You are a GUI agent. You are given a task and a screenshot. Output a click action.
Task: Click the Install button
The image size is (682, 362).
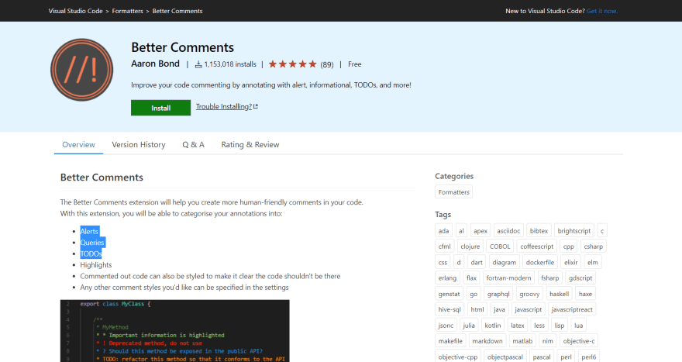(x=161, y=108)
